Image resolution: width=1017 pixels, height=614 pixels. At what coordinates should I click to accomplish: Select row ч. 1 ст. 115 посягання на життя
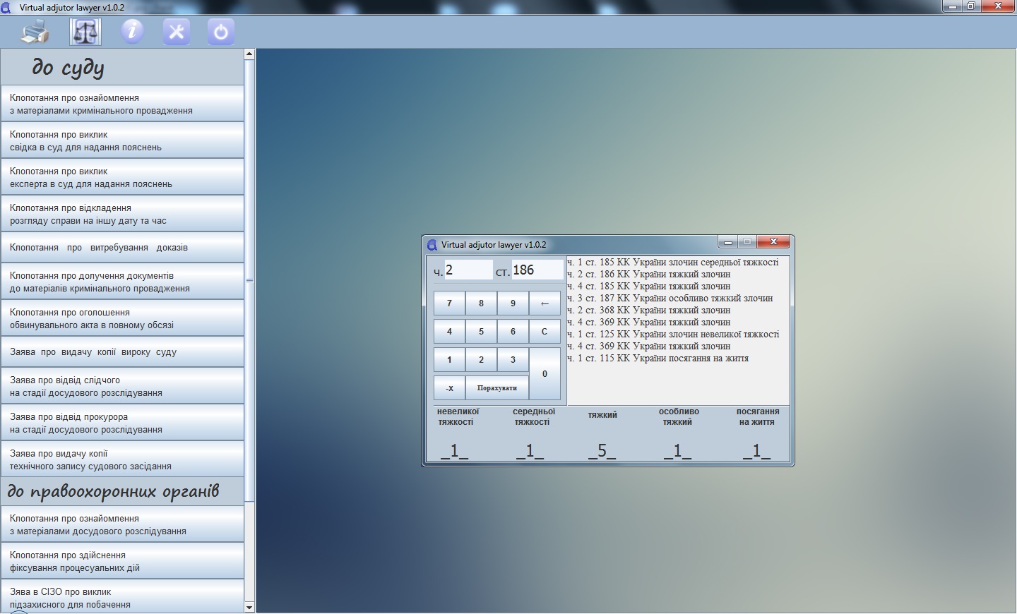[x=658, y=359]
